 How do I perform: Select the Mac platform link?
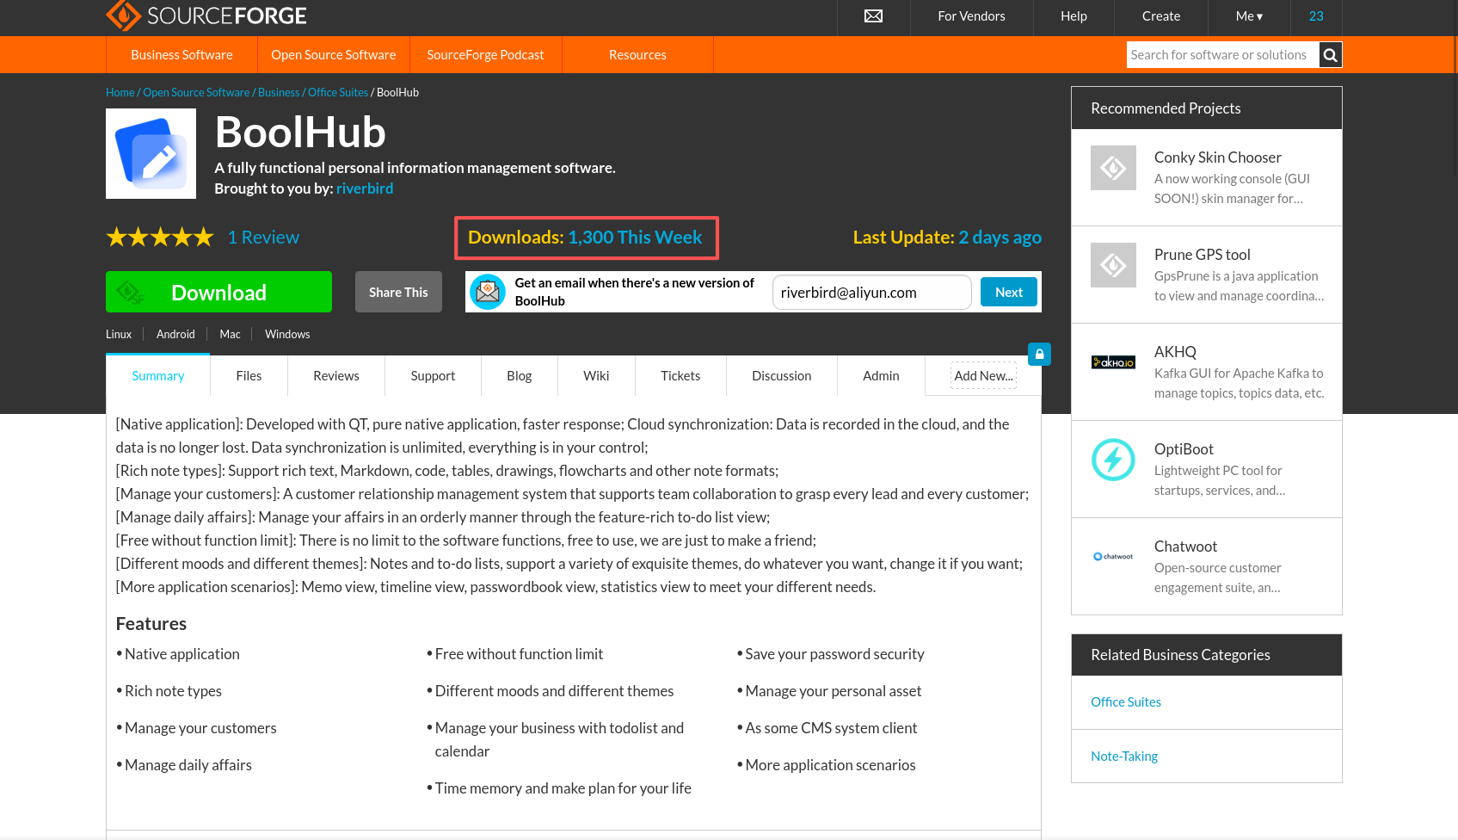click(x=230, y=334)
